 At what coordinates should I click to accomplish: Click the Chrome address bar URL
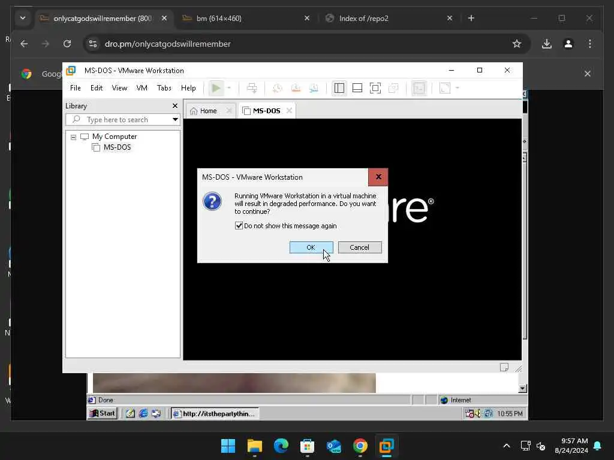click(x=168, y=44)
